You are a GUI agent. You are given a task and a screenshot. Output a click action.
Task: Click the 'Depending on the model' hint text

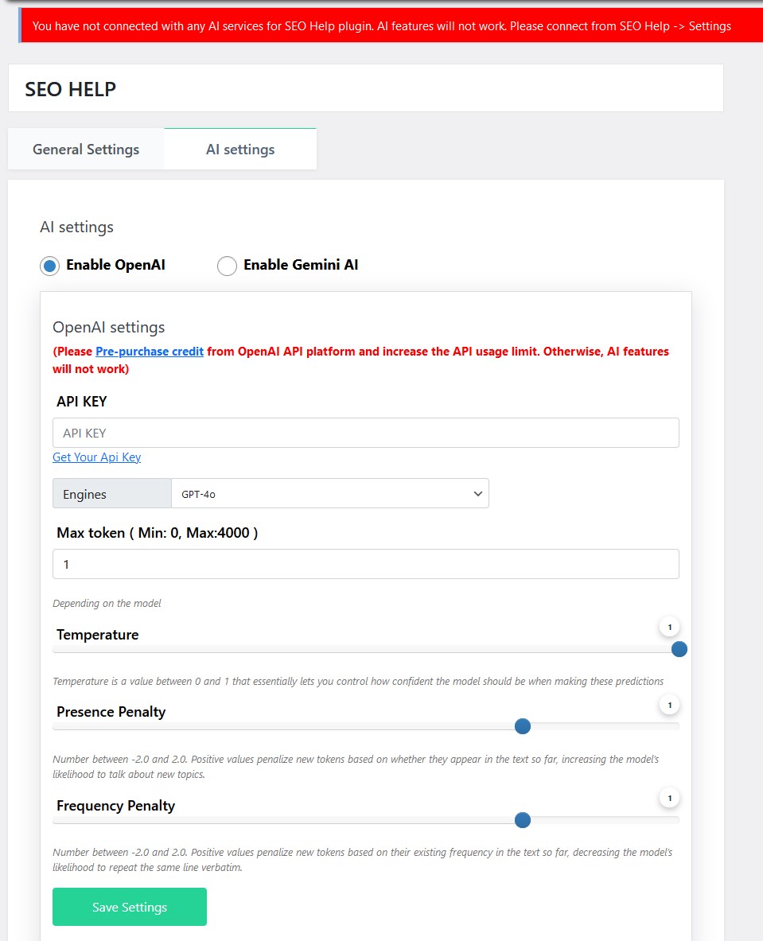[107, 603]
